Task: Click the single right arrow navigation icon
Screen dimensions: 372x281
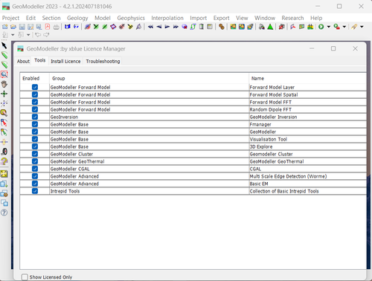Action: [x=167, y=27]
